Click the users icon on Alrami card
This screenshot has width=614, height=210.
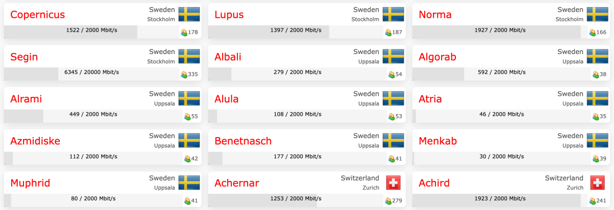(x=187, y=116)
